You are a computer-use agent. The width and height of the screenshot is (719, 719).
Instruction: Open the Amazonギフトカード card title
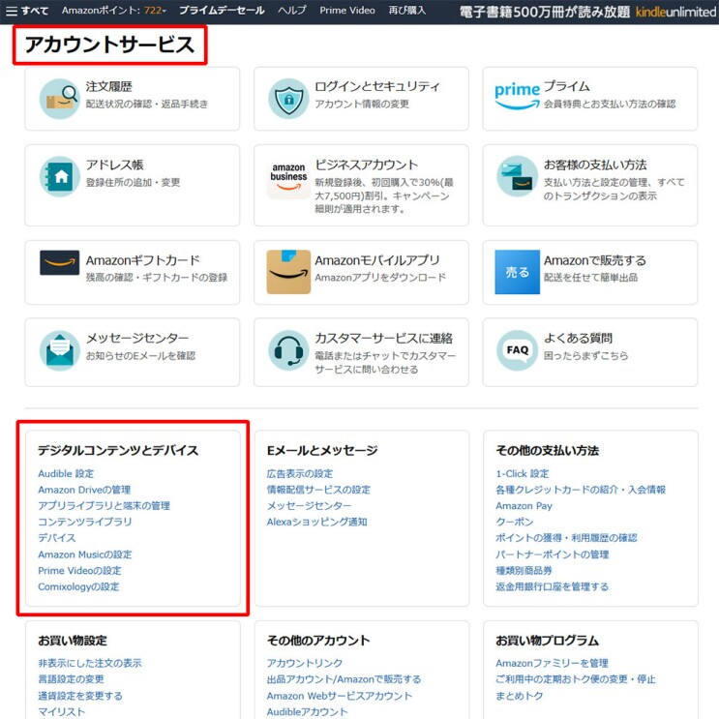(143, 260)
